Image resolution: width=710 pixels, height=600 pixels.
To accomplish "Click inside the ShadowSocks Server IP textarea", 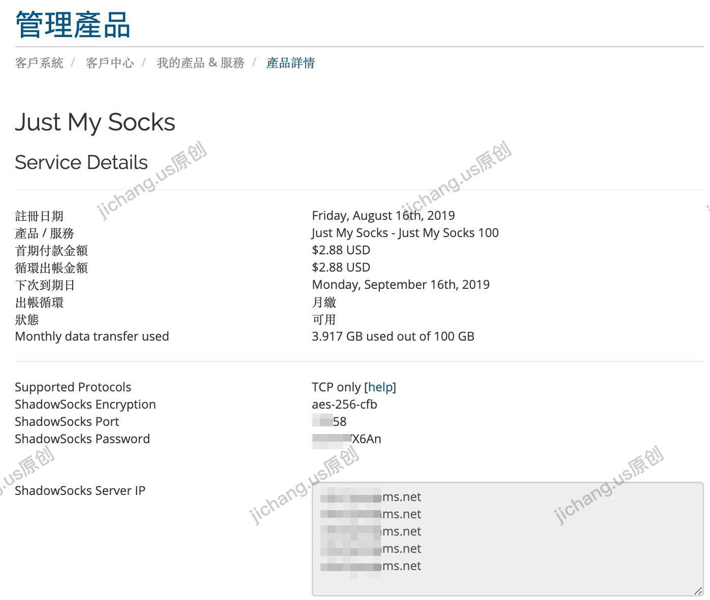I will pyautogui.click(x=508, y=539).
